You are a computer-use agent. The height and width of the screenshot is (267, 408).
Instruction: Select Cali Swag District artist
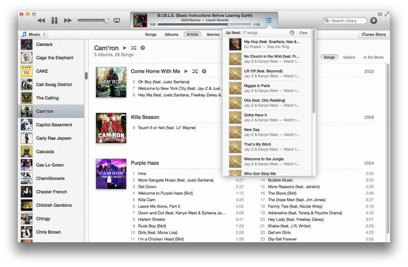(x=51, y=84)
